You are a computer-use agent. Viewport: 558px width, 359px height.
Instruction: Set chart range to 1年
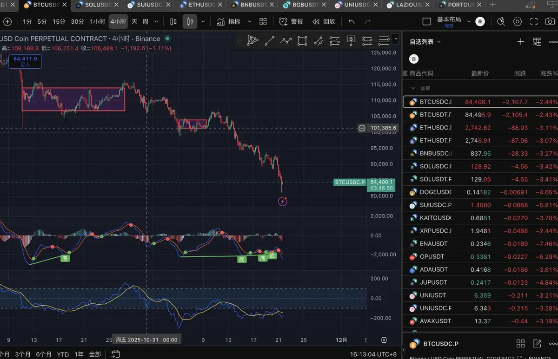pyautogui.click(x=79, y=354)
